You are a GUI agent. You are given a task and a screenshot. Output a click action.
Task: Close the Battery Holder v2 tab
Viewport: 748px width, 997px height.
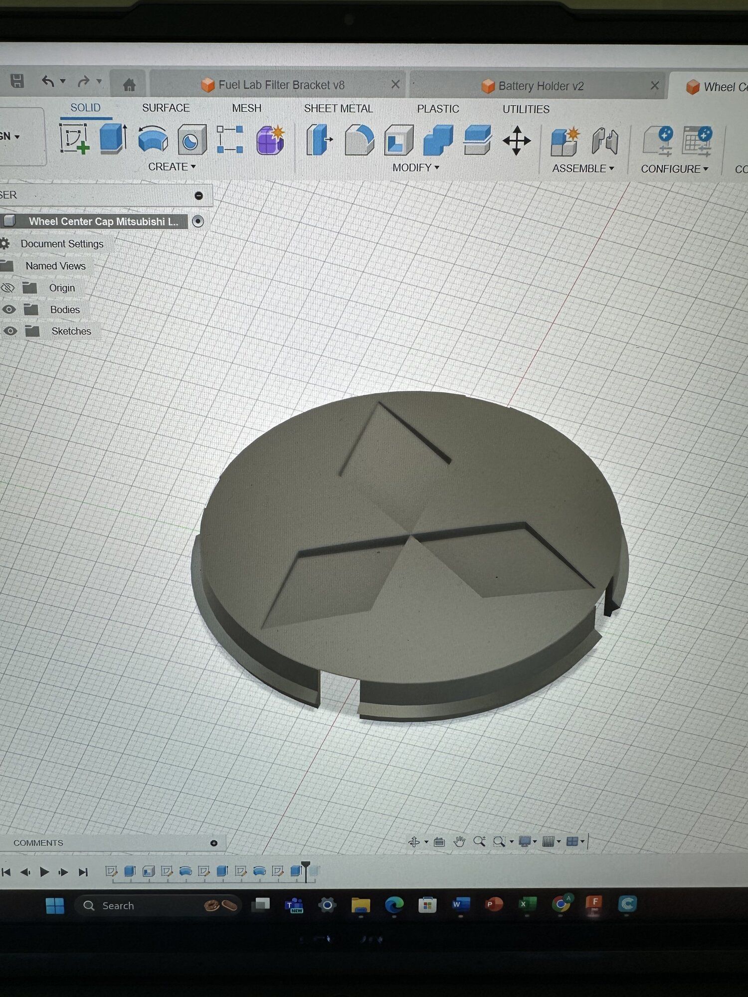coord(655,86)
